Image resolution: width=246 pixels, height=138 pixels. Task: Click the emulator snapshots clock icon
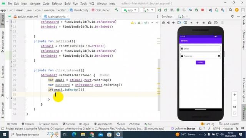[x=216, y=23]
